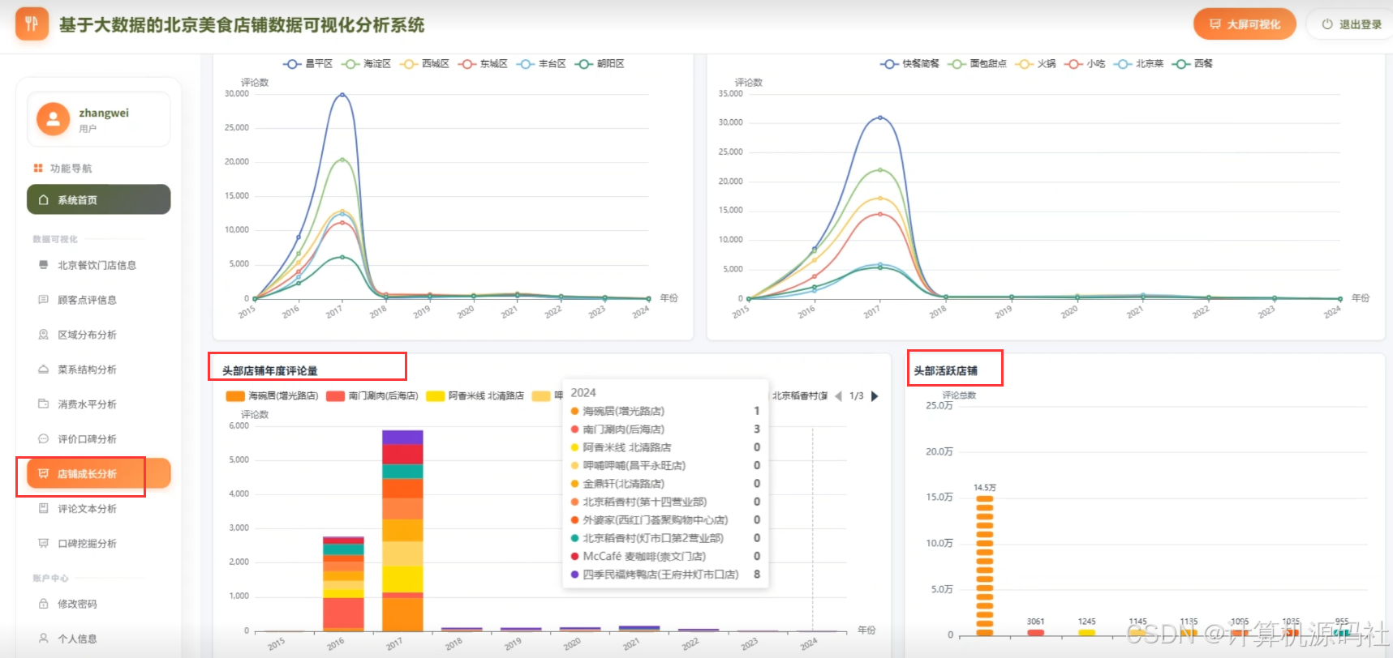Toggle 海碗居(增光路店) orange legend swatch
Image resolution: width=1393 pixels, height=658 pixels.
tap(235, 396)
